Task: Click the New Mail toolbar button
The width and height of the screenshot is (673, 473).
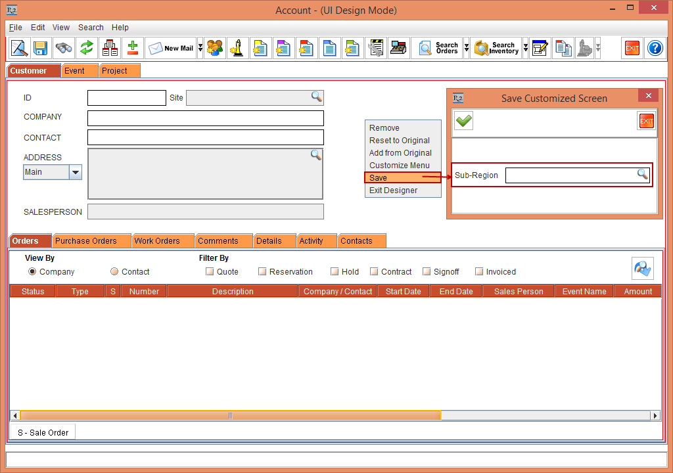Action: click(171, 48)
